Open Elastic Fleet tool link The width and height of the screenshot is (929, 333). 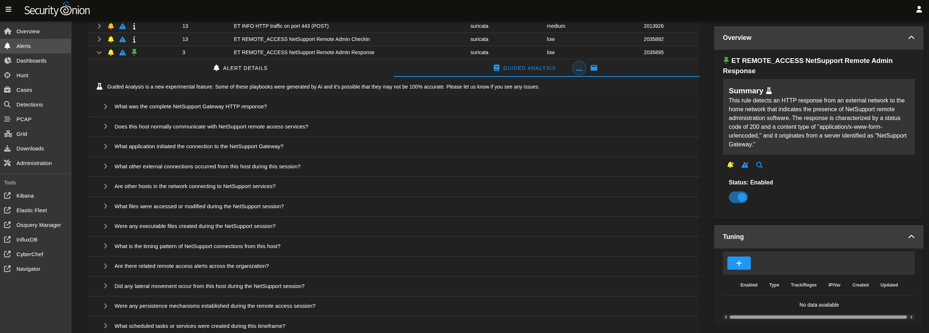click(x=35, y=210)
